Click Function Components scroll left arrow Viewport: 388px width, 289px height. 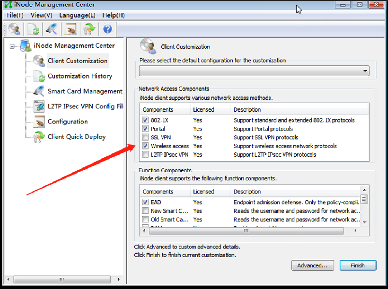click(144, 231)
